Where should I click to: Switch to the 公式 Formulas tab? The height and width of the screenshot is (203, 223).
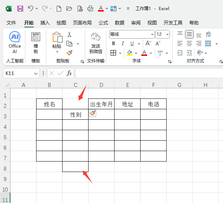(x=103, y=23)
